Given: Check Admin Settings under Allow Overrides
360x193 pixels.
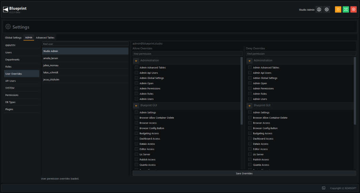Looking at the screenshot, I should (136, 112).
